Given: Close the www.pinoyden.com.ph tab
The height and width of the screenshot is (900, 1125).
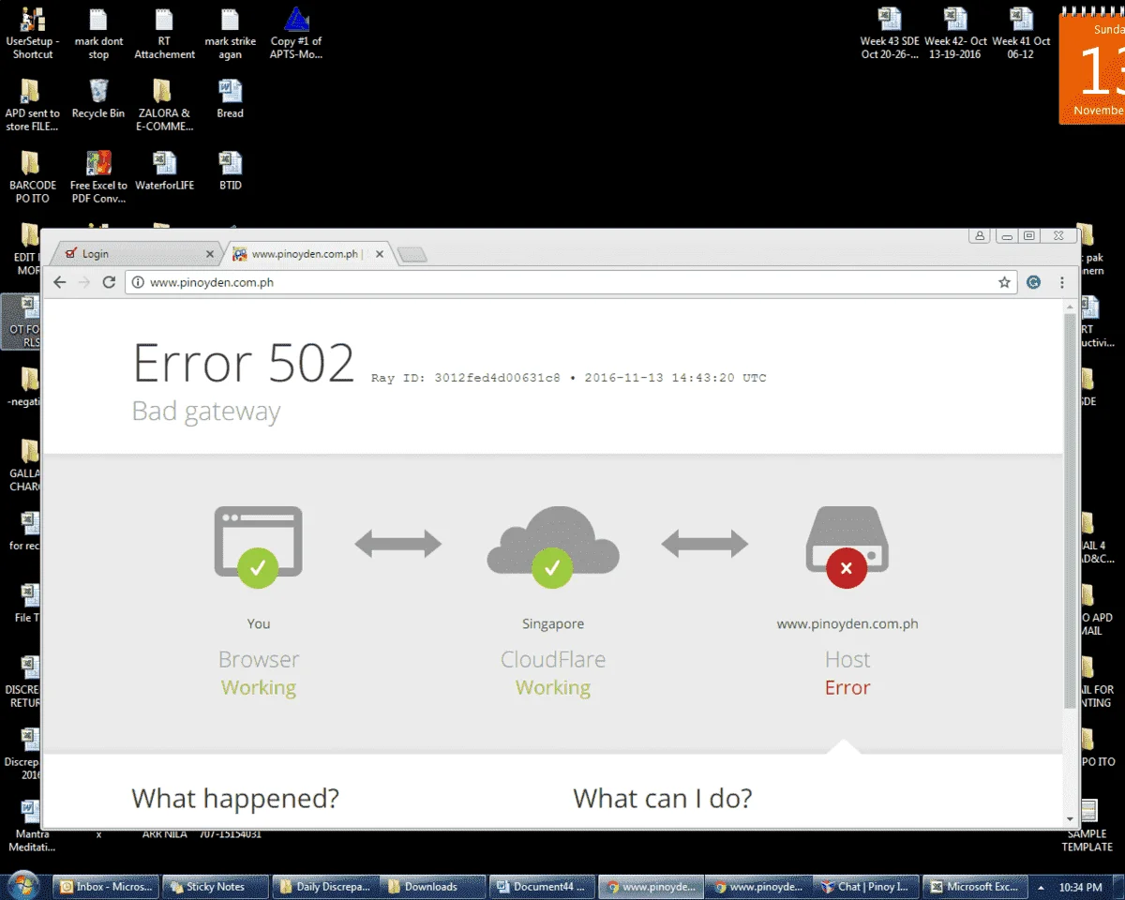Looking at the screenshot, I should (380, 254).
